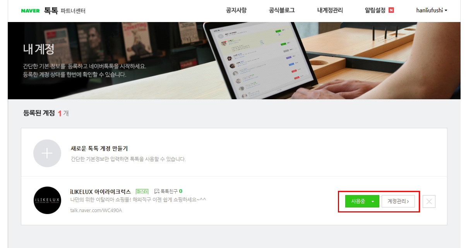Click the 계정관리 button
The height and width of the screenshot is (248, 466).
click(398, 201)
